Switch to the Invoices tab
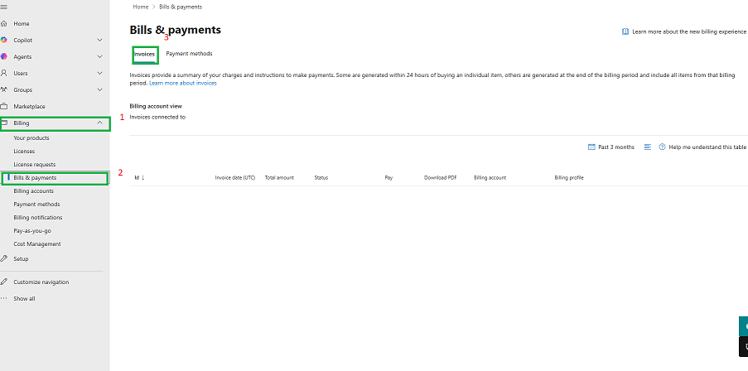The height and width of the screenshot is (371, 748). coord(144,55)
